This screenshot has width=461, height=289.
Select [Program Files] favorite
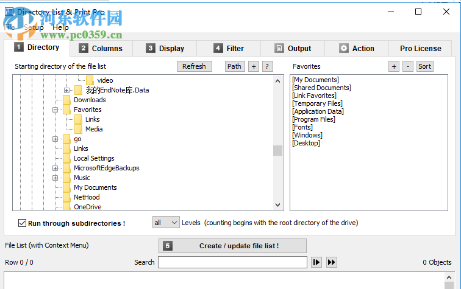coord(313,119)
